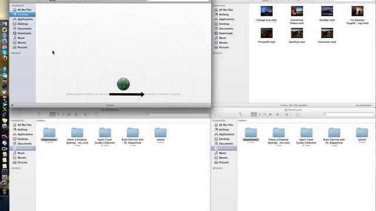This screenshot has width=376, height=211.
Task: Switch bottom-left window to column view
Action: click(63, 115)
